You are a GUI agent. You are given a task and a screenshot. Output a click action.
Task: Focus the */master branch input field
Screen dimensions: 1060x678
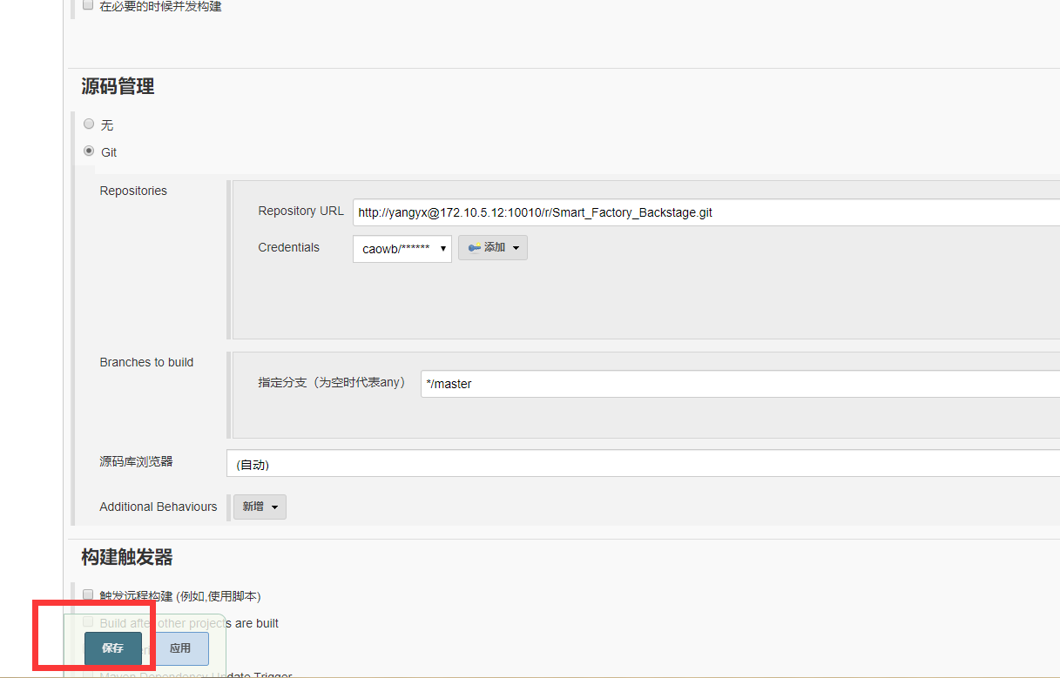point(740,384)
